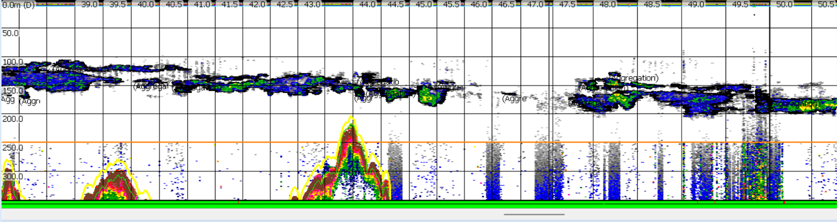Image resolution: width=837 pixels, height=222 pixels.
Task: Select the '(Aggr' region label below 150.0
Action: coord(30,101)
